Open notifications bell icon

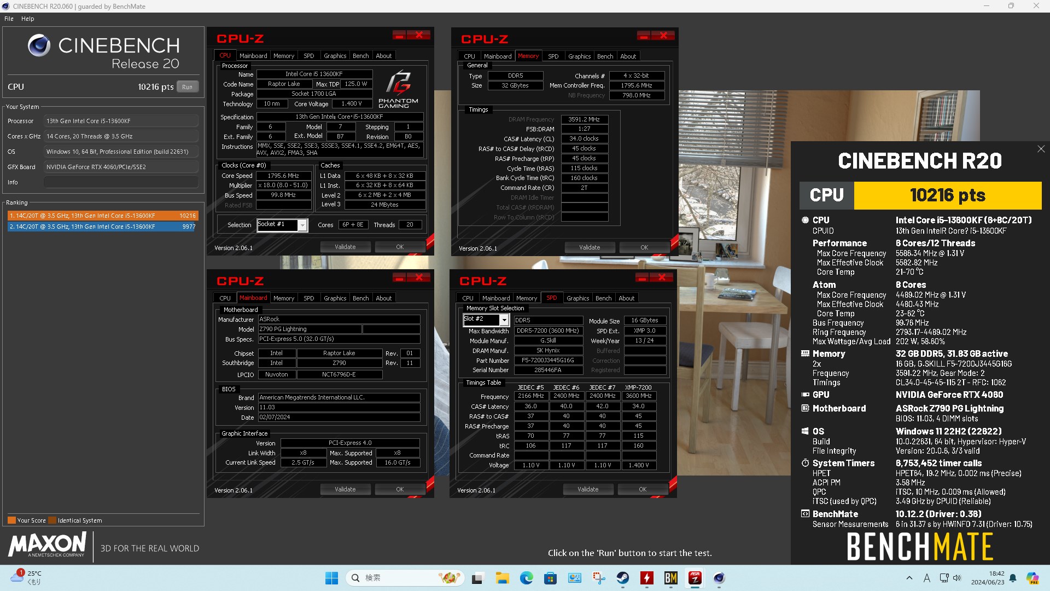click(x=1013, y=578)
